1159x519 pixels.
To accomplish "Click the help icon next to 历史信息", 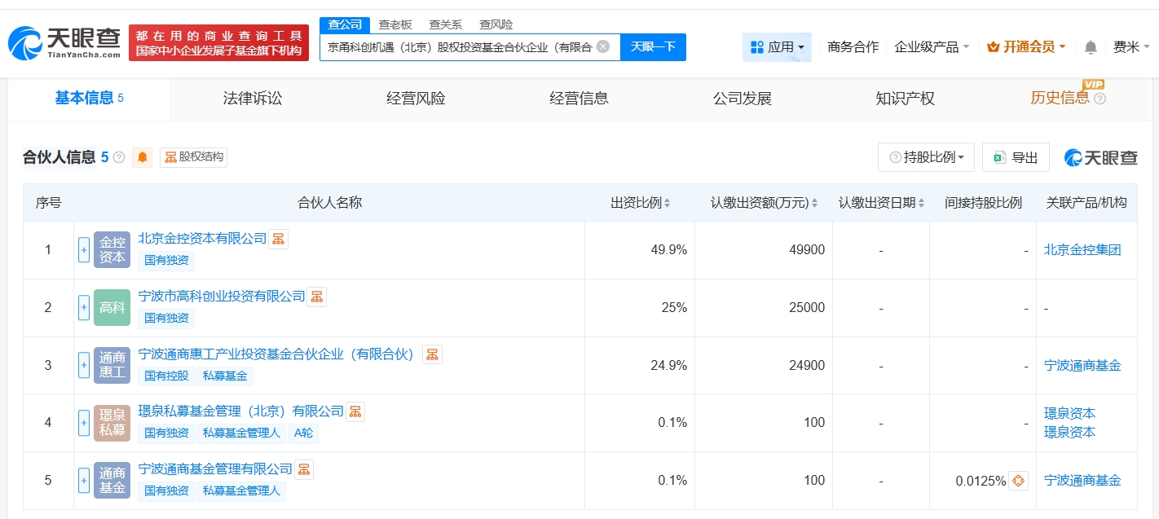I will (x=1100, y=99).
